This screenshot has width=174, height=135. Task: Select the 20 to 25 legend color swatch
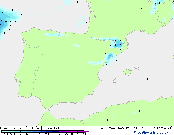49,131
